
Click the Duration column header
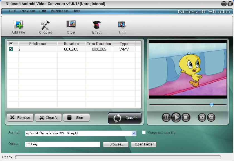[71, 44]
